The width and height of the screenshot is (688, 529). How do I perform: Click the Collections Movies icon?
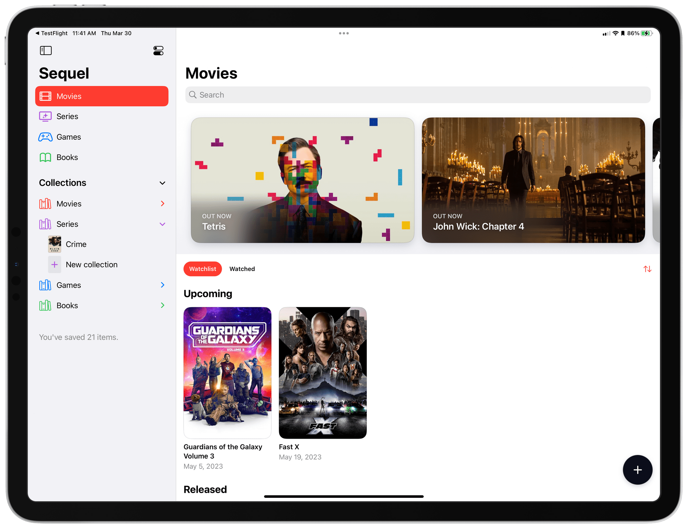coord(45,203)
